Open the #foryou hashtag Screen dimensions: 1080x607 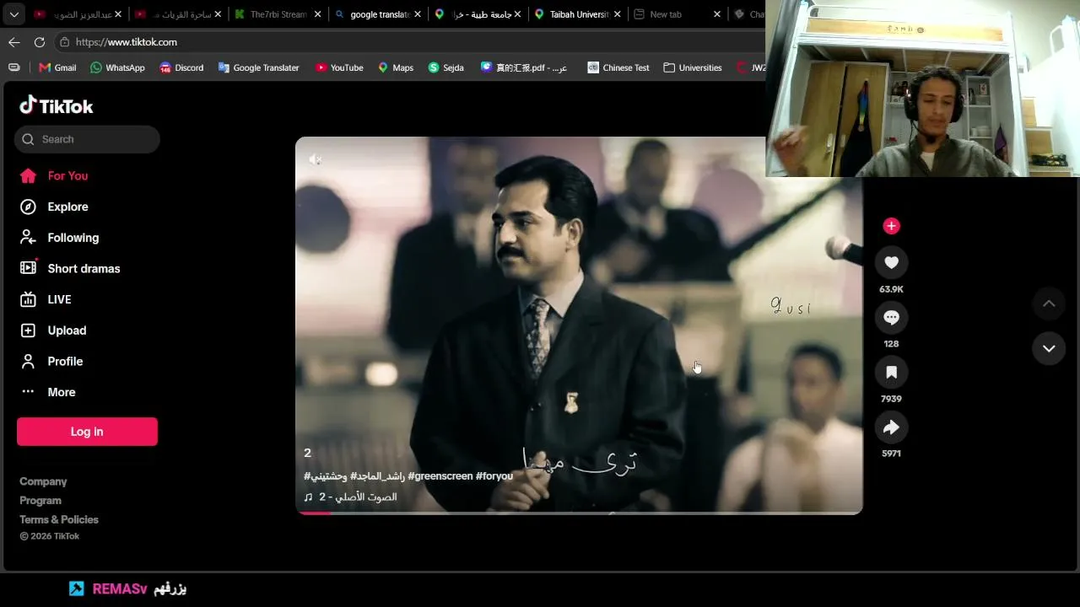(x=494, y=476)
